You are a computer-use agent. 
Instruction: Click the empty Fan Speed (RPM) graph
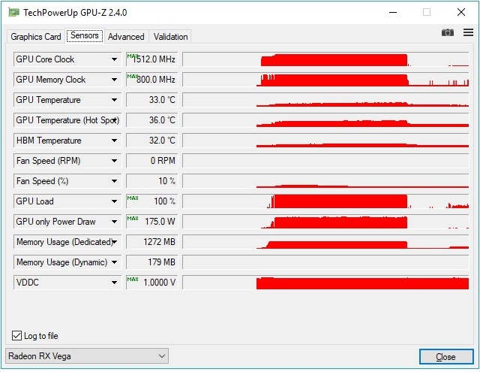(325, 160)
